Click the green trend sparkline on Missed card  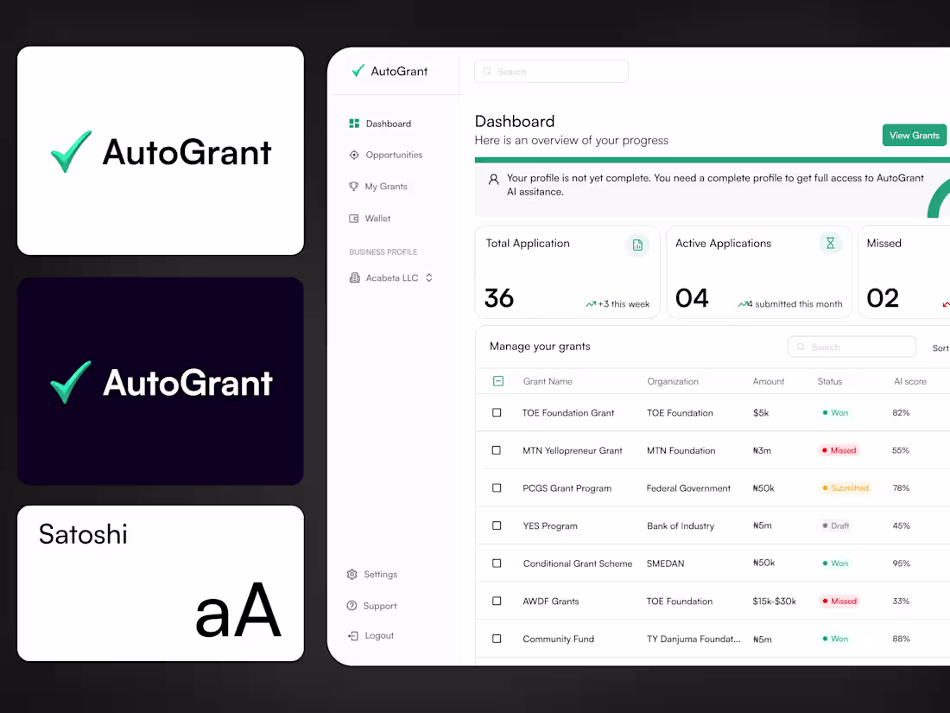tap(946, 304)
